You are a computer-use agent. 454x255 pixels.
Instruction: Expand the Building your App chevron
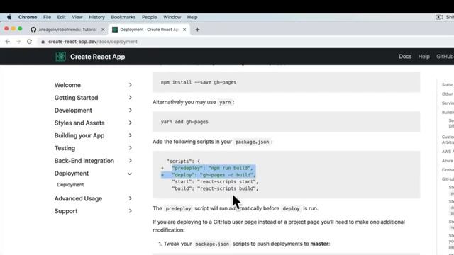pyautogui.click(x=131, y=135)
